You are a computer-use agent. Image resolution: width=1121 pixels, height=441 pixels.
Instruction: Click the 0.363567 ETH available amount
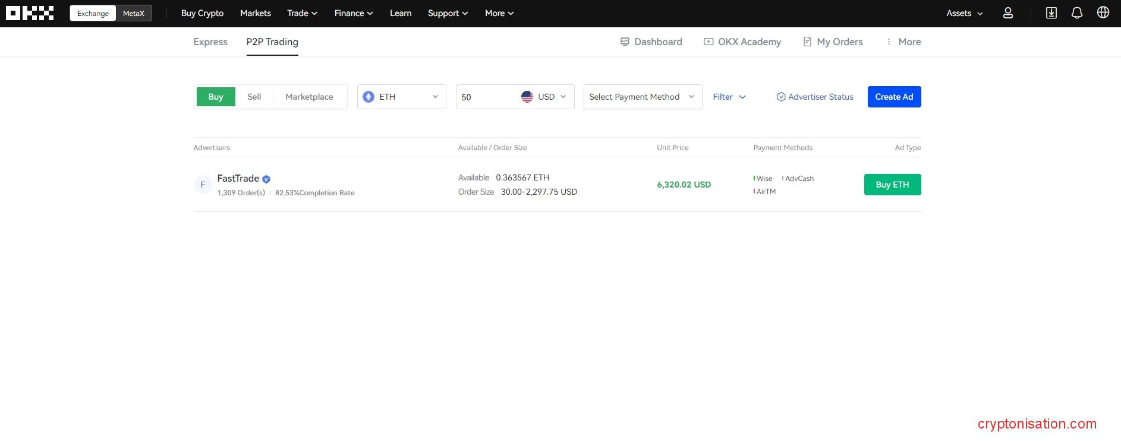pyautogui.click(x=522, y=177)
